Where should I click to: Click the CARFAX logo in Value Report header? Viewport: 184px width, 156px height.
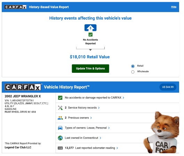click(x=16, y=7)
